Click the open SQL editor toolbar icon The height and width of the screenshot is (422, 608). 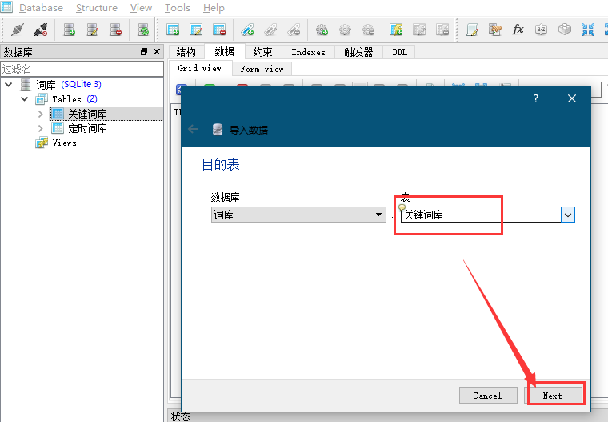[472, 30]
